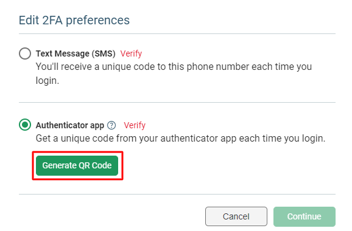Generate QR Code for the authenticator
The image size is (352, 231).
coord(77,165)
